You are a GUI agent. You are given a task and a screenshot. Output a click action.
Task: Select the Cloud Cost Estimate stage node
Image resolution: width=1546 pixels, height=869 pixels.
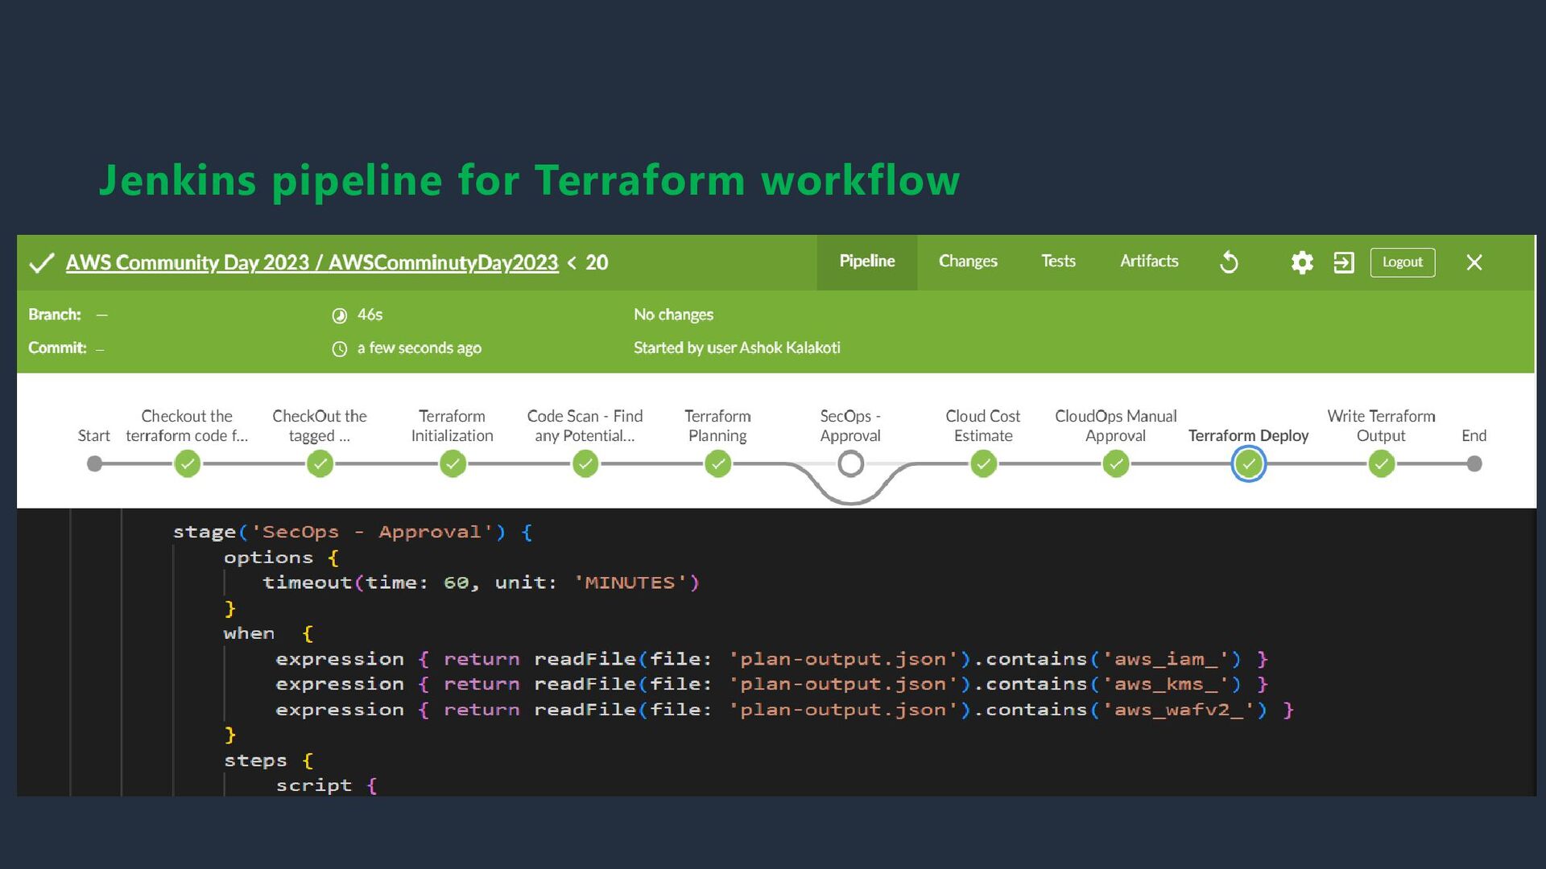pyautogui.click(x=983, y=464)
